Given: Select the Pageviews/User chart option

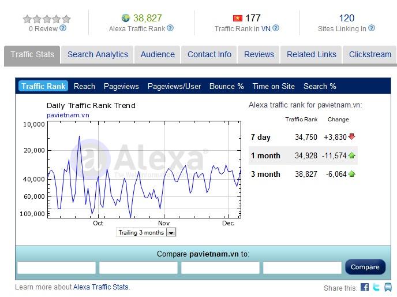Looking at the screenshot, I should (174, 86).
